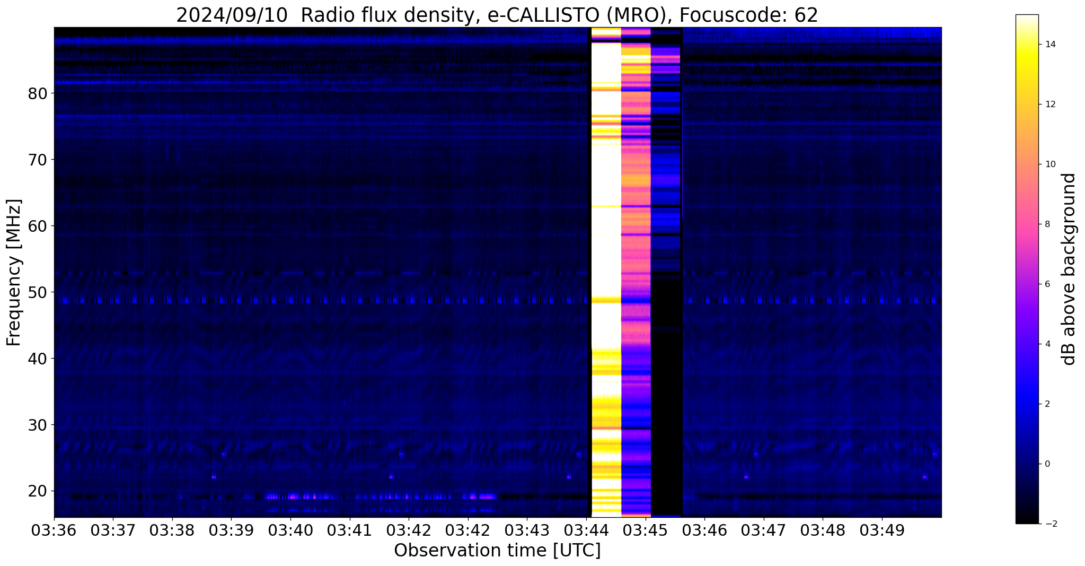Viewport: 1085px width, 566px height.
Task: Click the 50 MHz frequency tick label
Action: coord(37,292)
